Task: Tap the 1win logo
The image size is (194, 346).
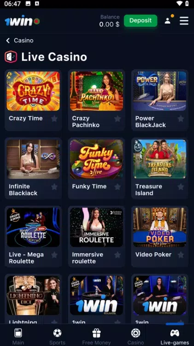Action: pos(22,21)
